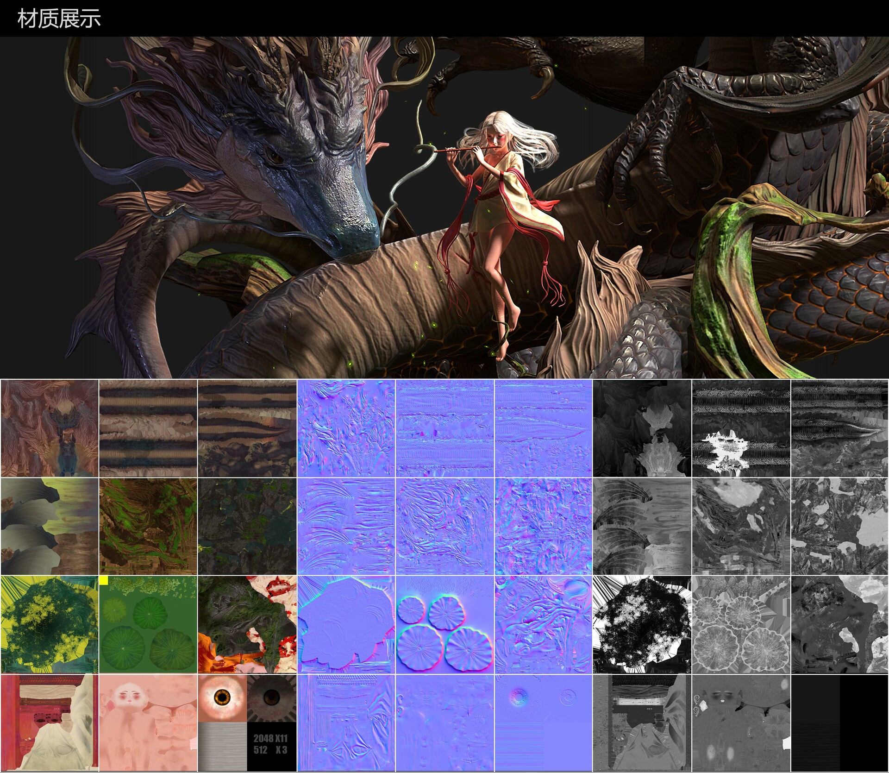889x773 pixels.
Task: Click the blank black thumbnail in bottom row
Action: click(840, 723)
